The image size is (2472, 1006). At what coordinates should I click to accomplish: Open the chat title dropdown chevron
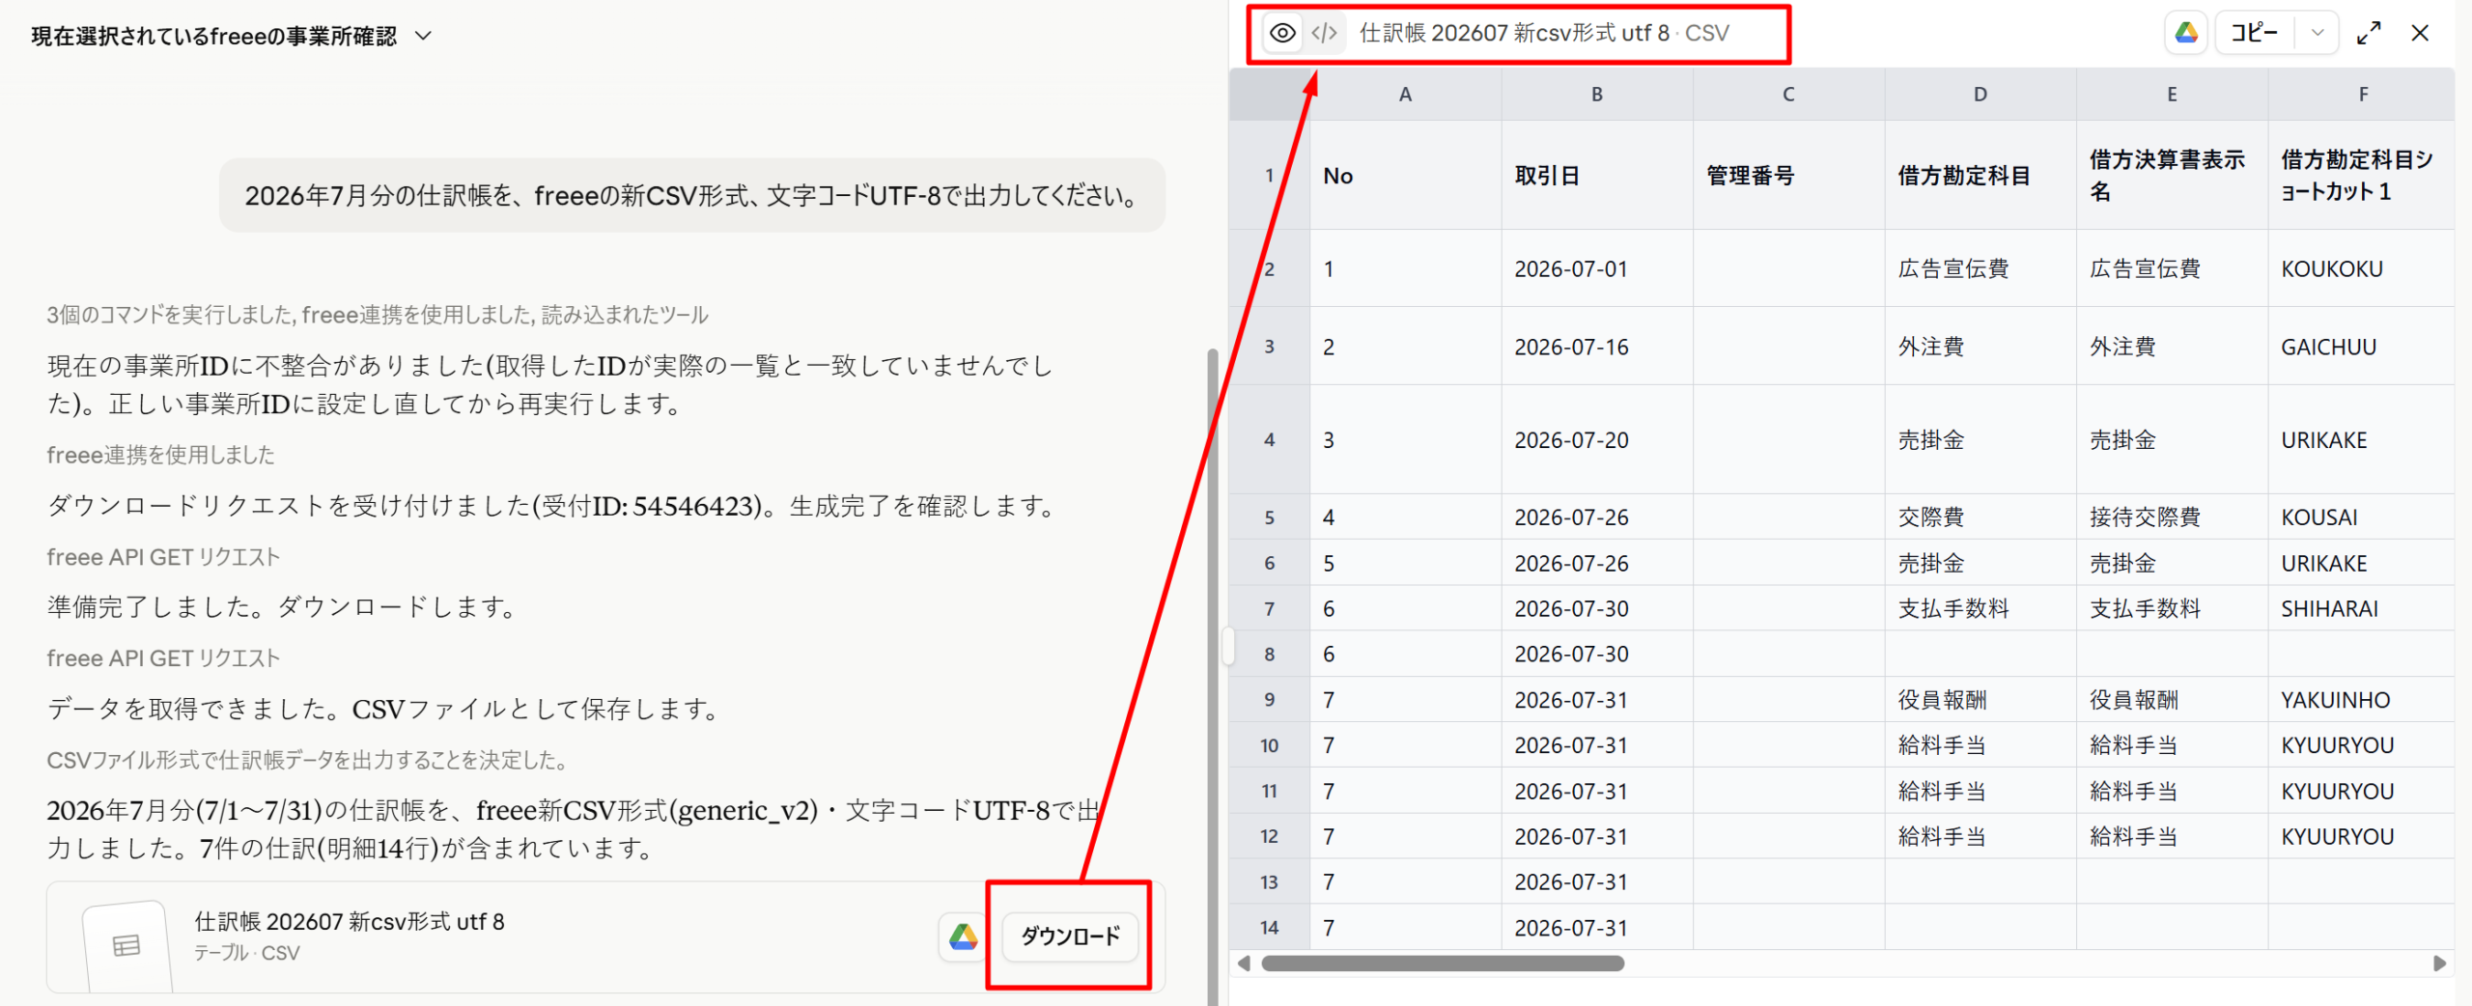[423, 36]
